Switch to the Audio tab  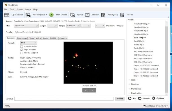click(x=45, y=38)
